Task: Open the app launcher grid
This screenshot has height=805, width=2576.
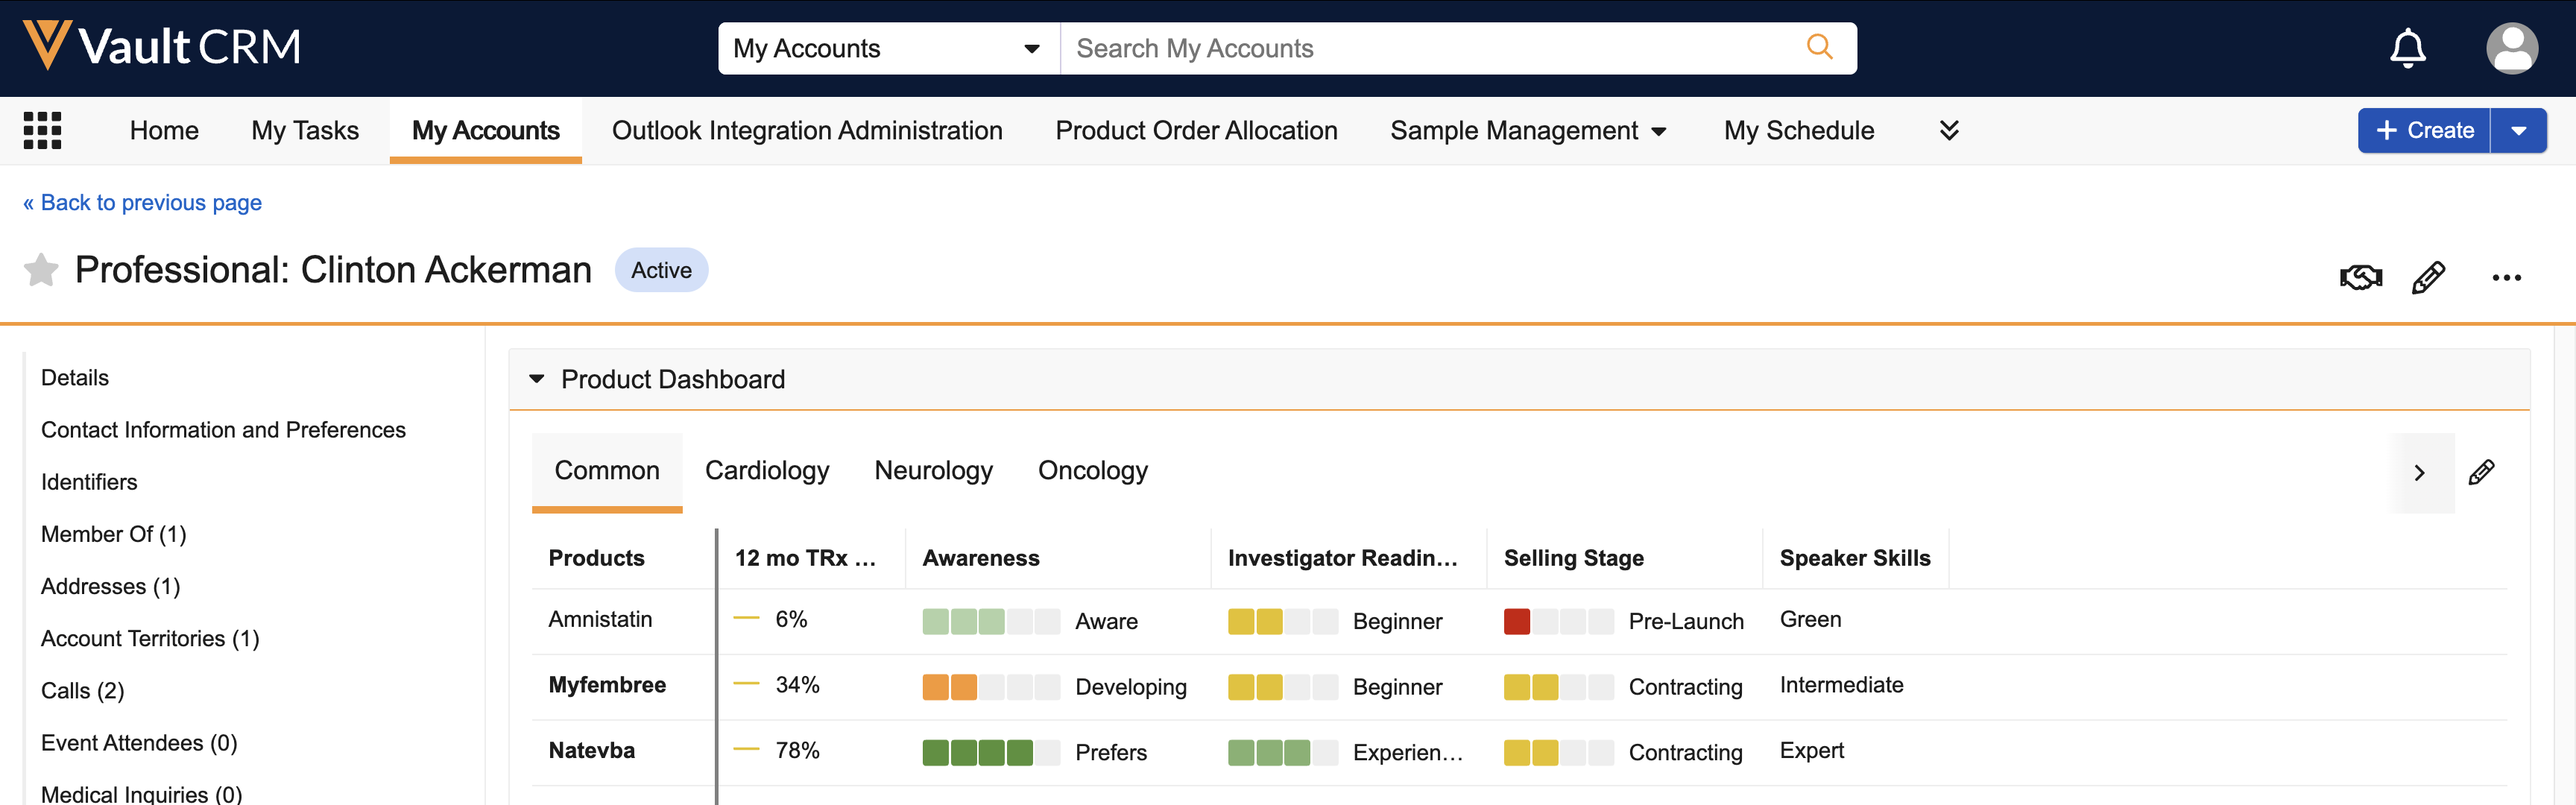Action: pos(42,130)
